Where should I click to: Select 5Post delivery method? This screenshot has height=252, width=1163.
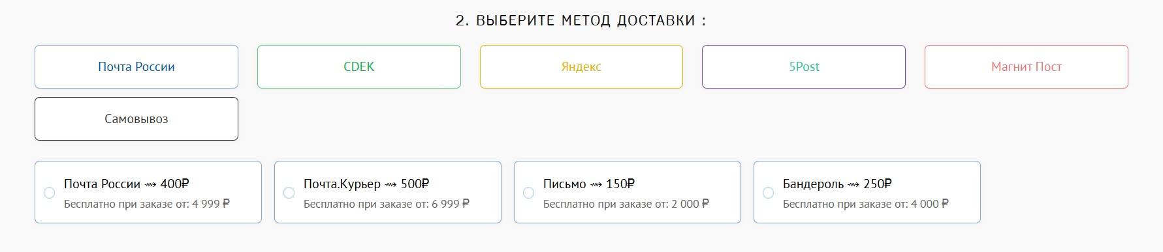[x=804, y=66]
